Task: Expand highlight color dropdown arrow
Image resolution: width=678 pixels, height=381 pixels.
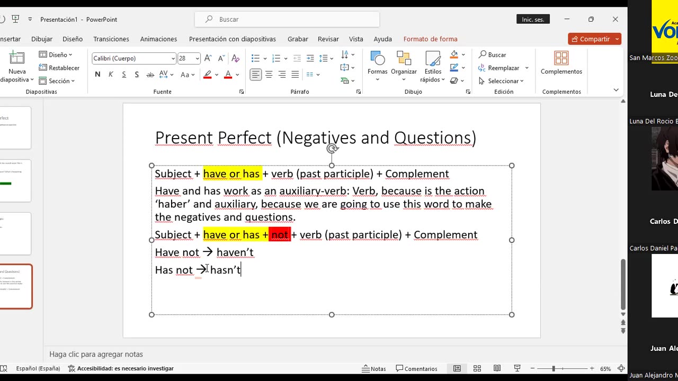Action: click(217, 75)
